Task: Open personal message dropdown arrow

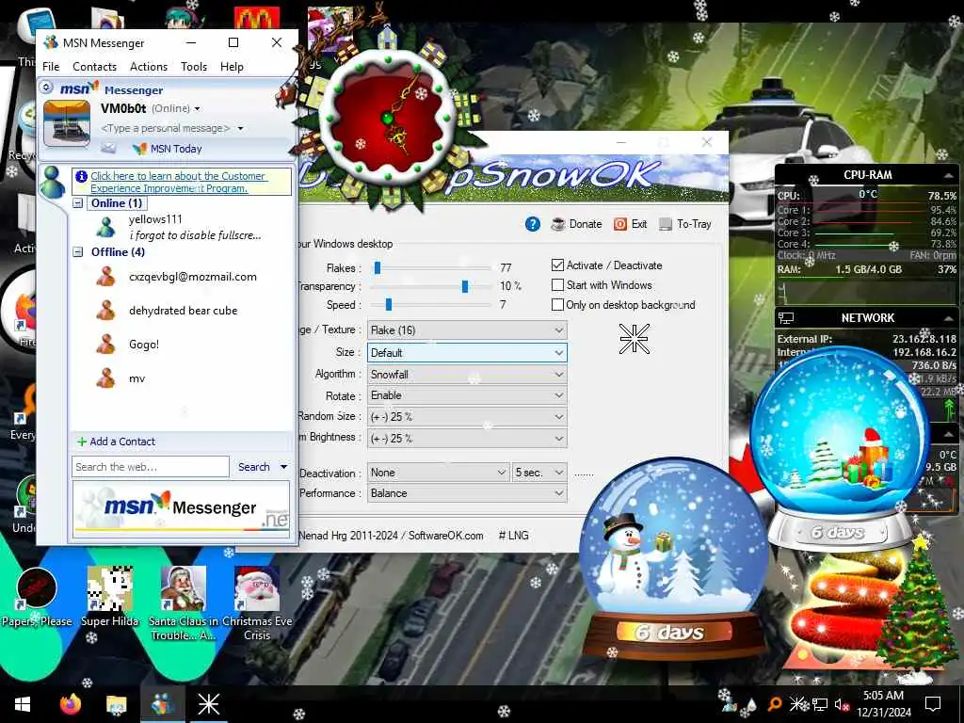Action: click(240, 128)
